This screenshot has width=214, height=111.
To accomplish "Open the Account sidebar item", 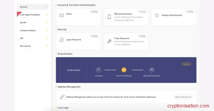I will [33, 7].
